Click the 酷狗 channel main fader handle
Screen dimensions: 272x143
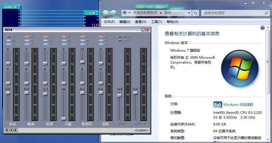click(x=27, y=93)
